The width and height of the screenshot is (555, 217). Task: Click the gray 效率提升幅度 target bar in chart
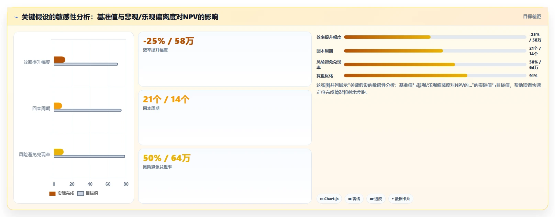click(86, 64)
